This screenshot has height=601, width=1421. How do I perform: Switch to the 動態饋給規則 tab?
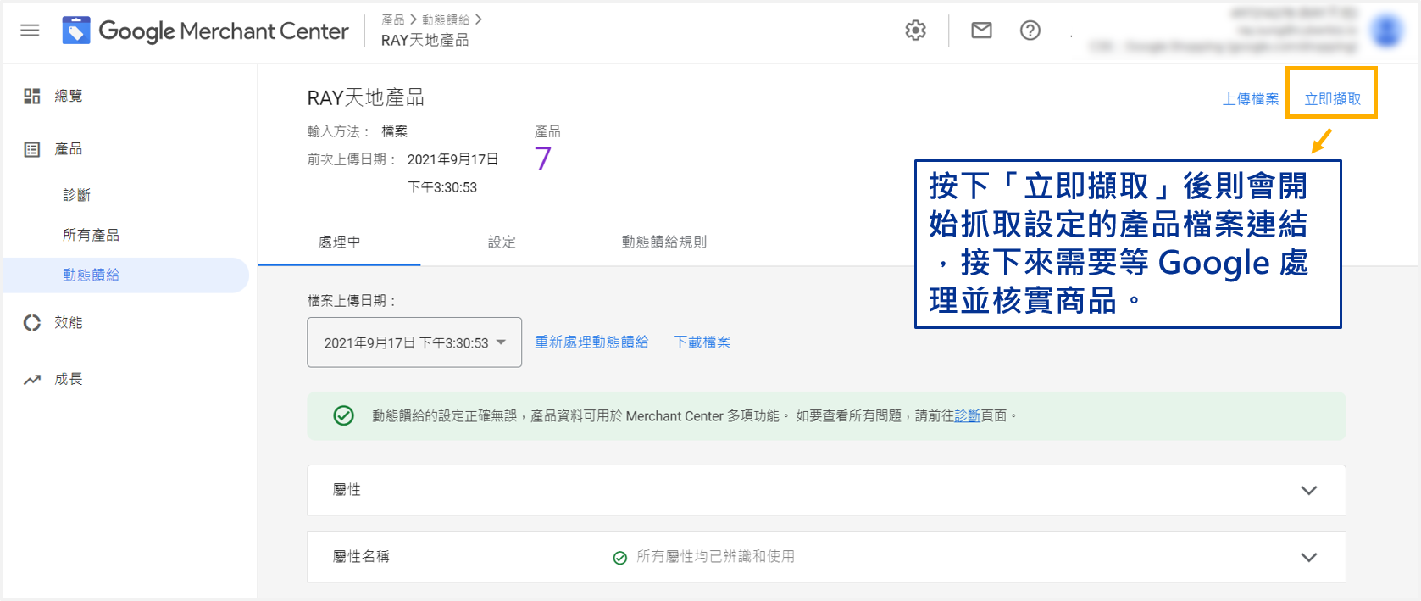(664, 242)
